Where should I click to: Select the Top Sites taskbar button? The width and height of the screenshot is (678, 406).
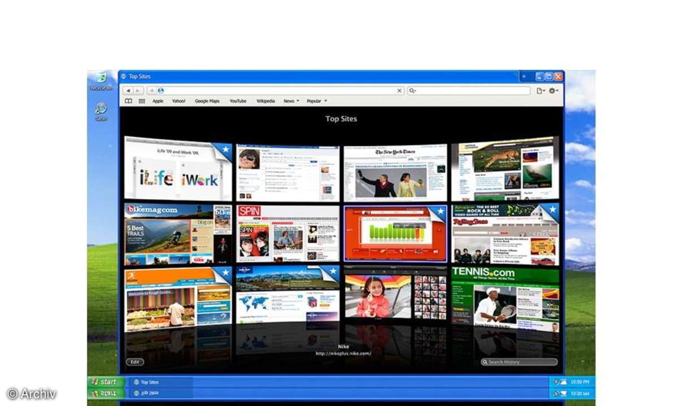(x=161, y=382)
